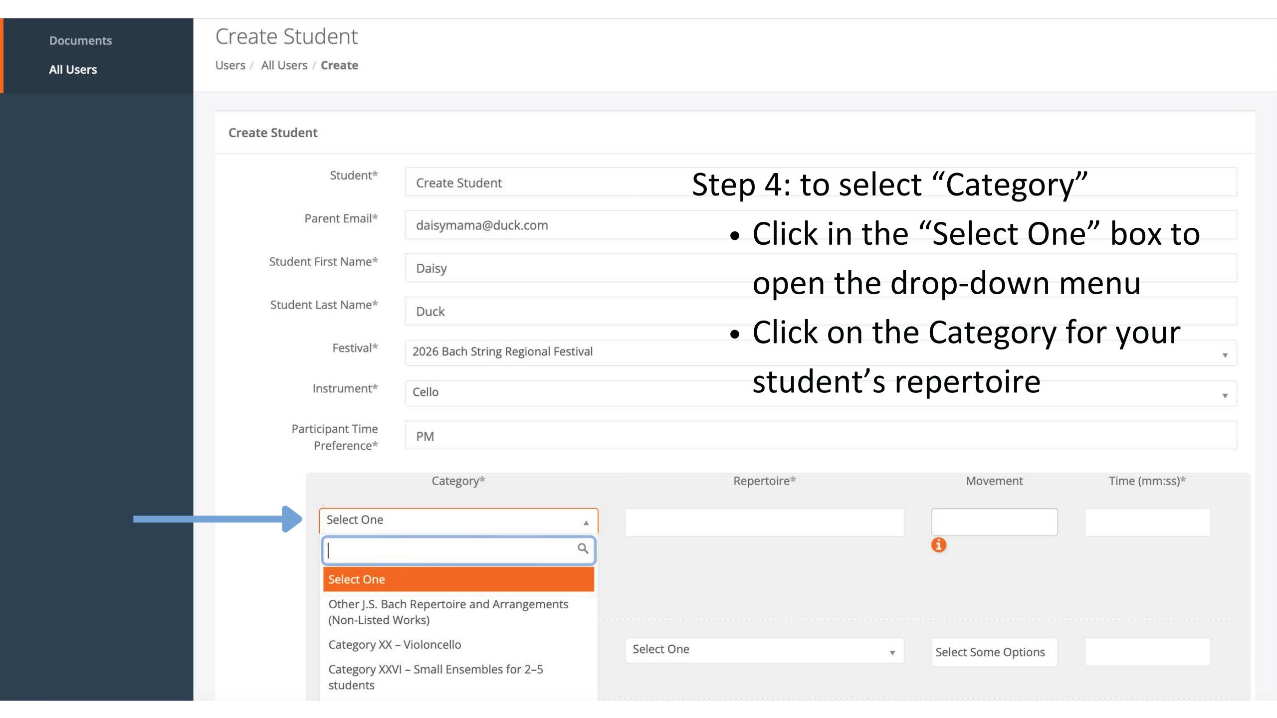Click All Users breadcrumb link

284,65
